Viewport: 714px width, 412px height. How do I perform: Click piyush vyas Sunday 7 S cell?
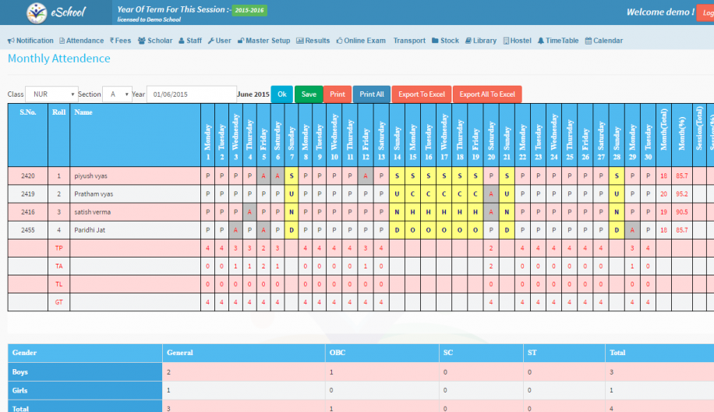click(x=292, y=176)
